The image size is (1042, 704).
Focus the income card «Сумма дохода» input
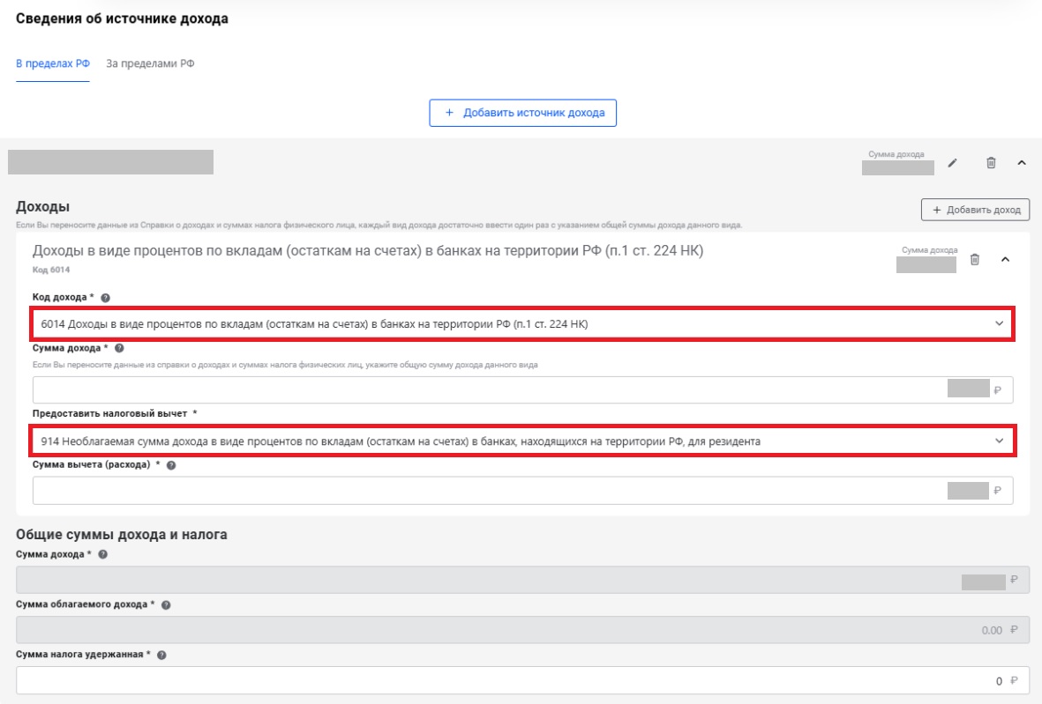(522, 390)
